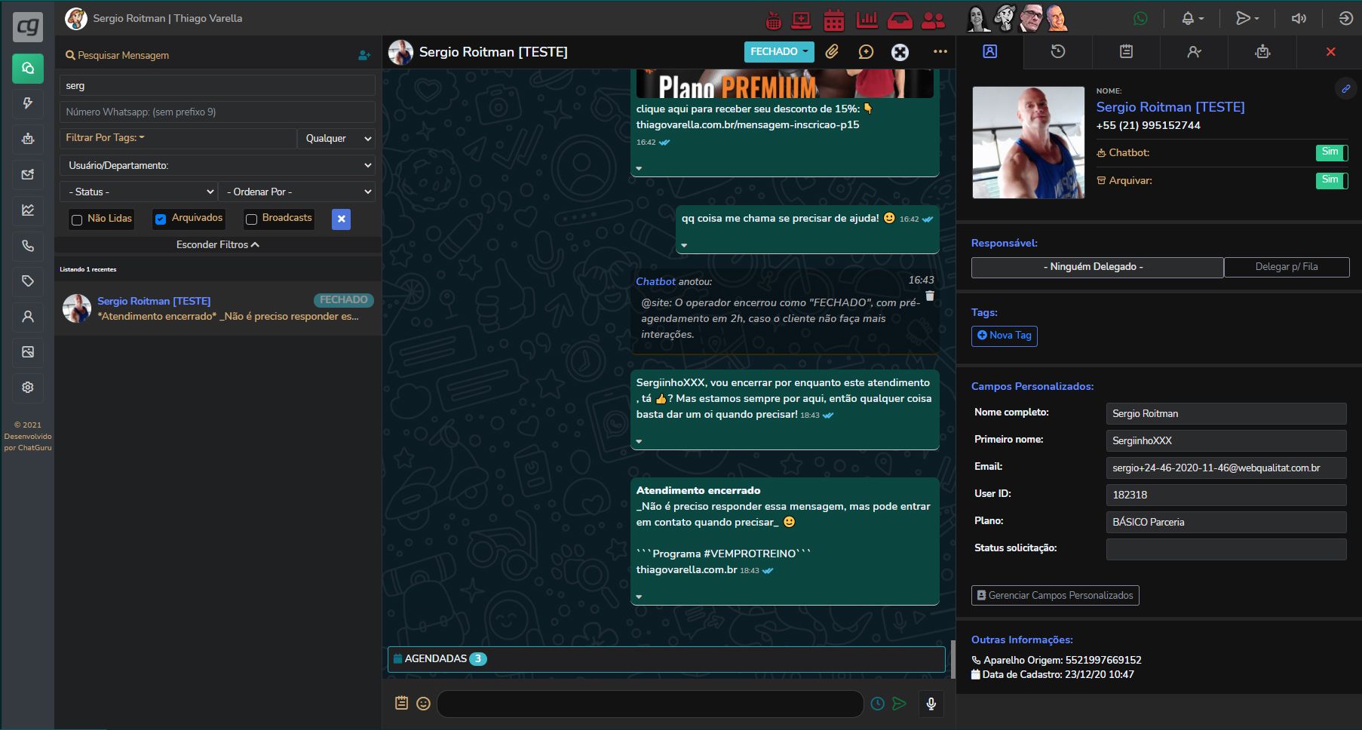Toggle the Arquivar Sim switch
Screen dimensions: 1362x730
click(x=1332, y=180)
